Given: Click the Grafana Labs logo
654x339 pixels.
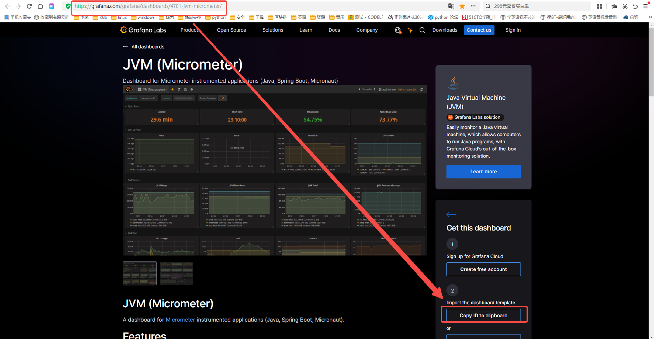Looking at the screenshot, I should click(x=143, y=30).
